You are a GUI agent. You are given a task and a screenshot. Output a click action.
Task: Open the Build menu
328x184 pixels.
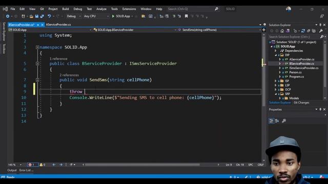66,9
